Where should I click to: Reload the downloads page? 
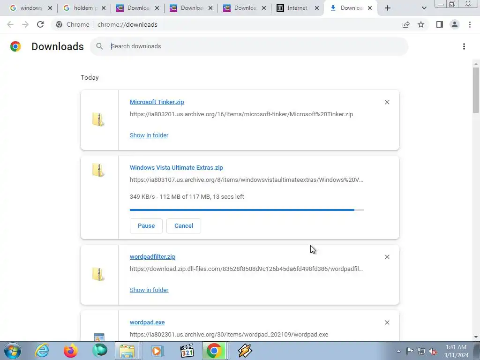click(40, 24)
